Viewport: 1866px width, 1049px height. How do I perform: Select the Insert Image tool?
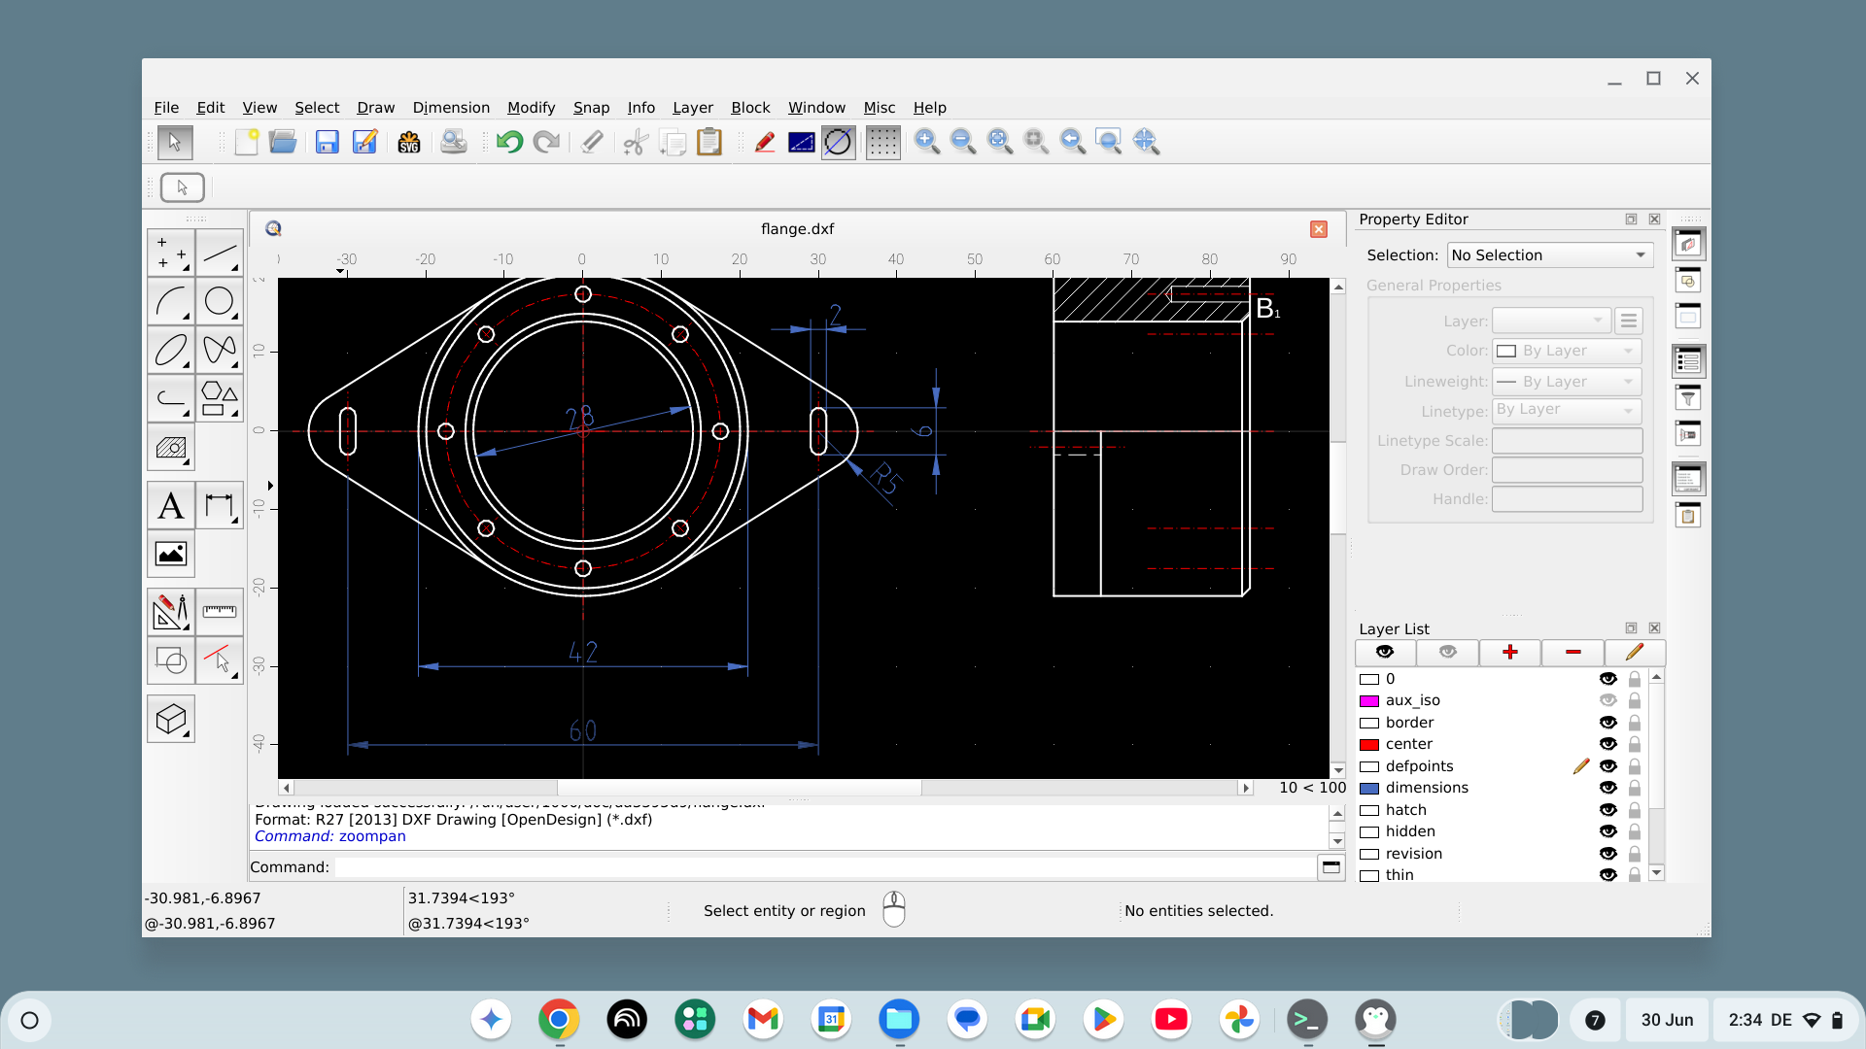[x=171, y=554]
